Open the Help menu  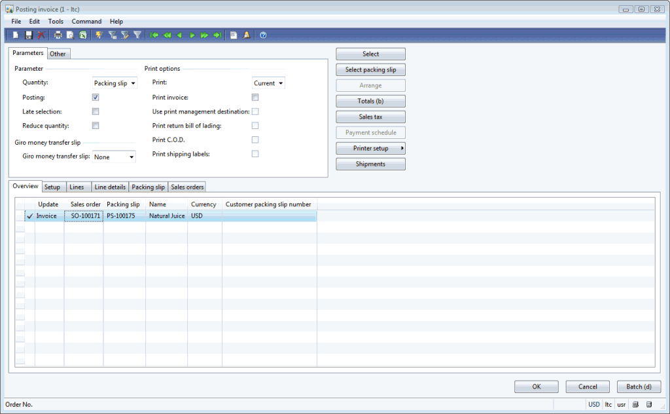116,22
